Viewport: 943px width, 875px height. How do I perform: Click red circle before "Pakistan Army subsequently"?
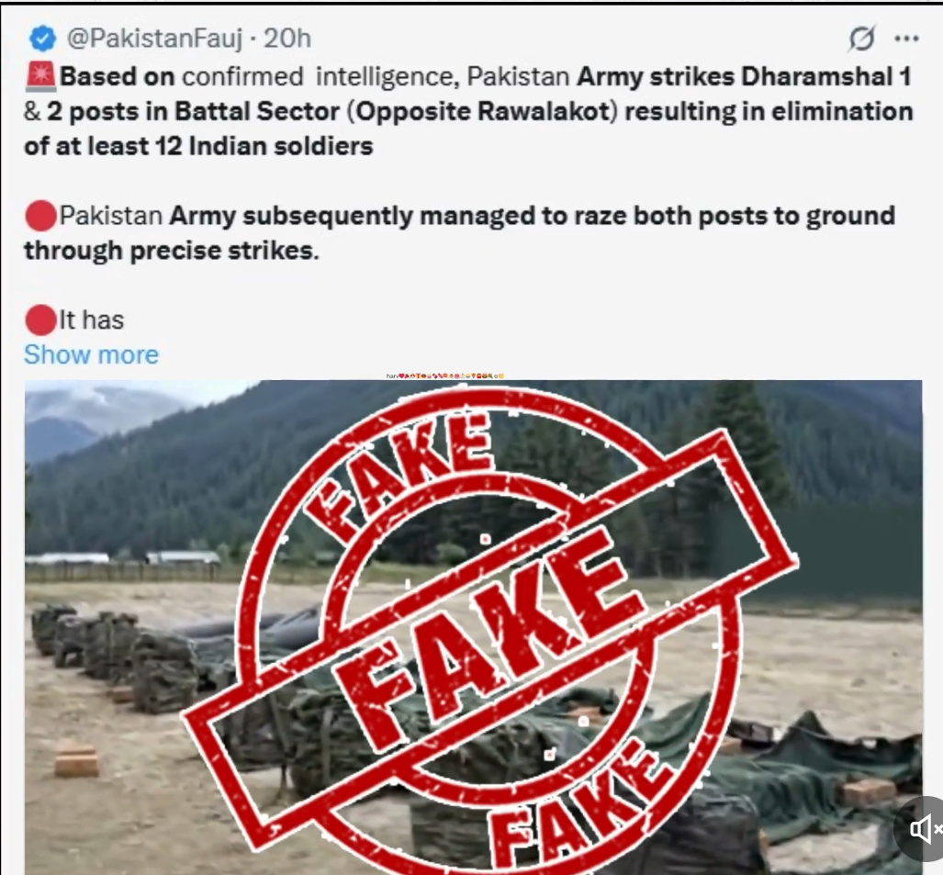tap(41, 216)
